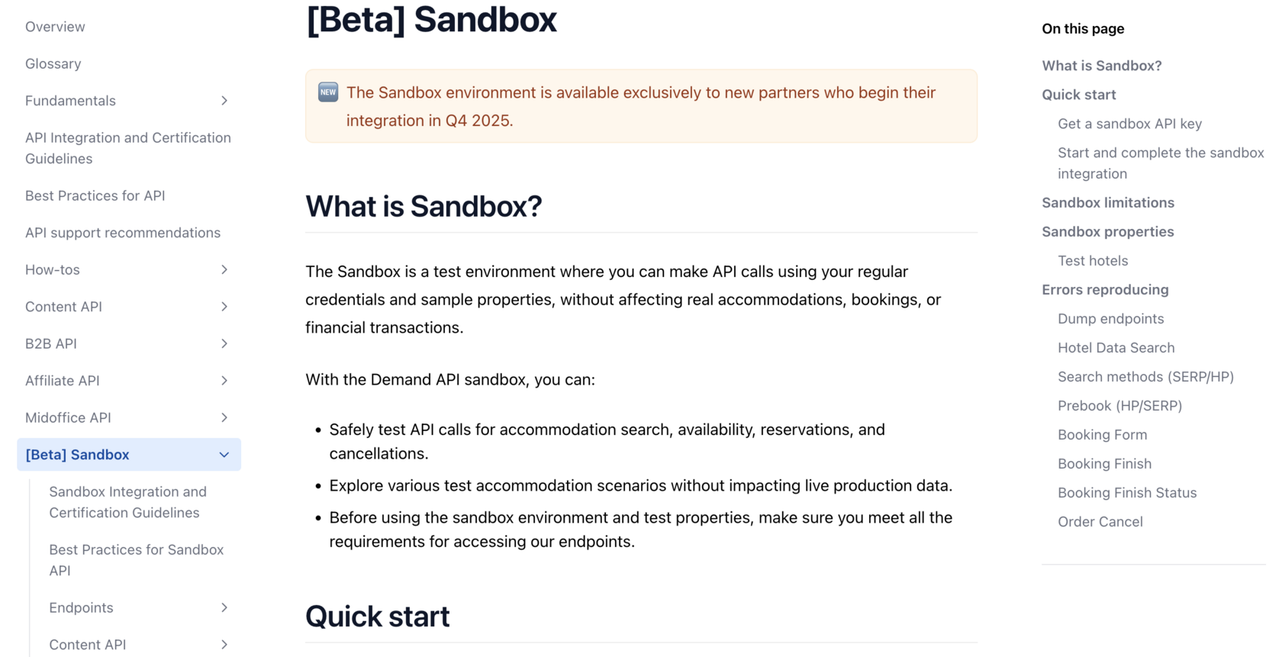Expand the Affiliate API chevron

pyautogui.click(x=224, y=381)
